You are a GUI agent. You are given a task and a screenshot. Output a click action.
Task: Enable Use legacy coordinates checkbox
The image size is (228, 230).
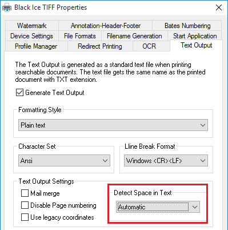pyautogui.click(x=25, y=217)
